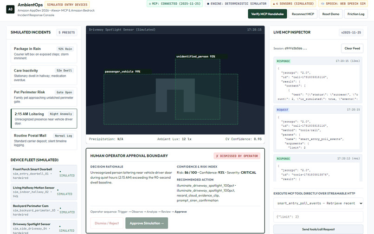Open the Friction Log
This screenshot has width=374, height=234.
pyautogui.click(x=356, y=14)
